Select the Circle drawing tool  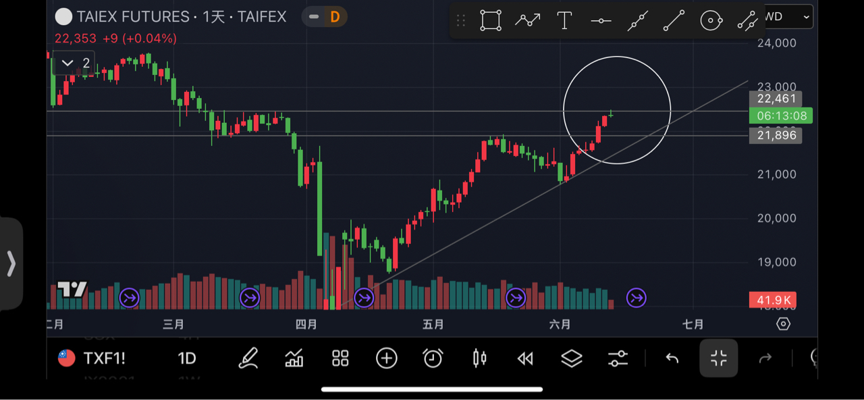click(x=711, y=20)
